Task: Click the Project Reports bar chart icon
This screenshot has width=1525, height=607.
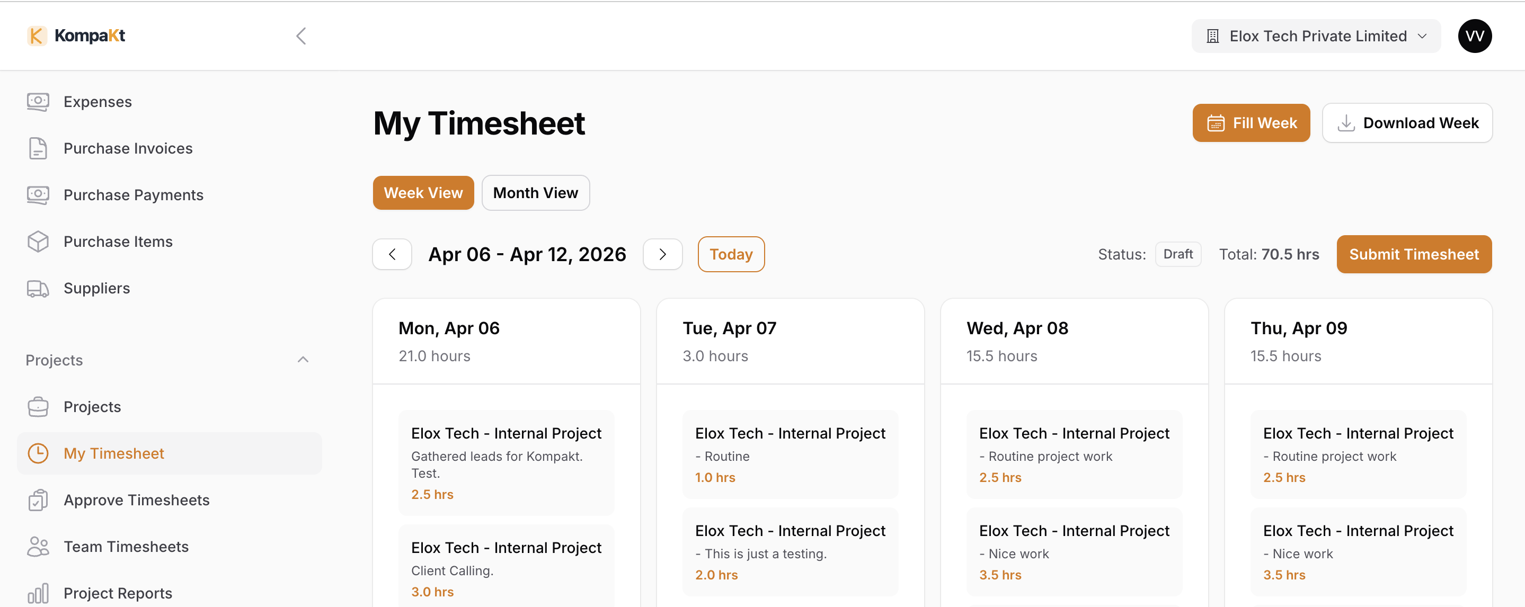Action: (38, 593)
